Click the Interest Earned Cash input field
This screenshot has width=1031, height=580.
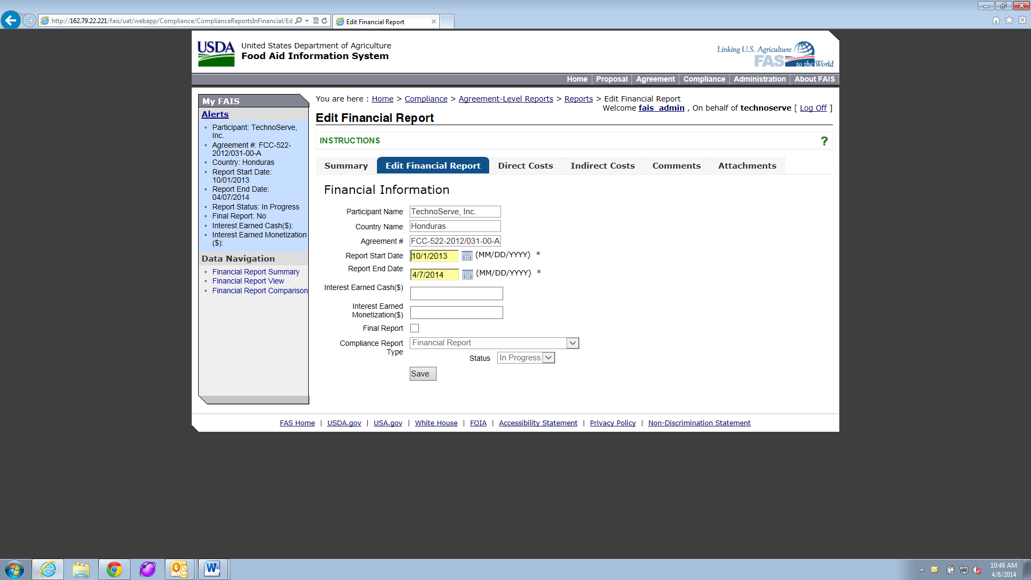click(x=456, y=294)
